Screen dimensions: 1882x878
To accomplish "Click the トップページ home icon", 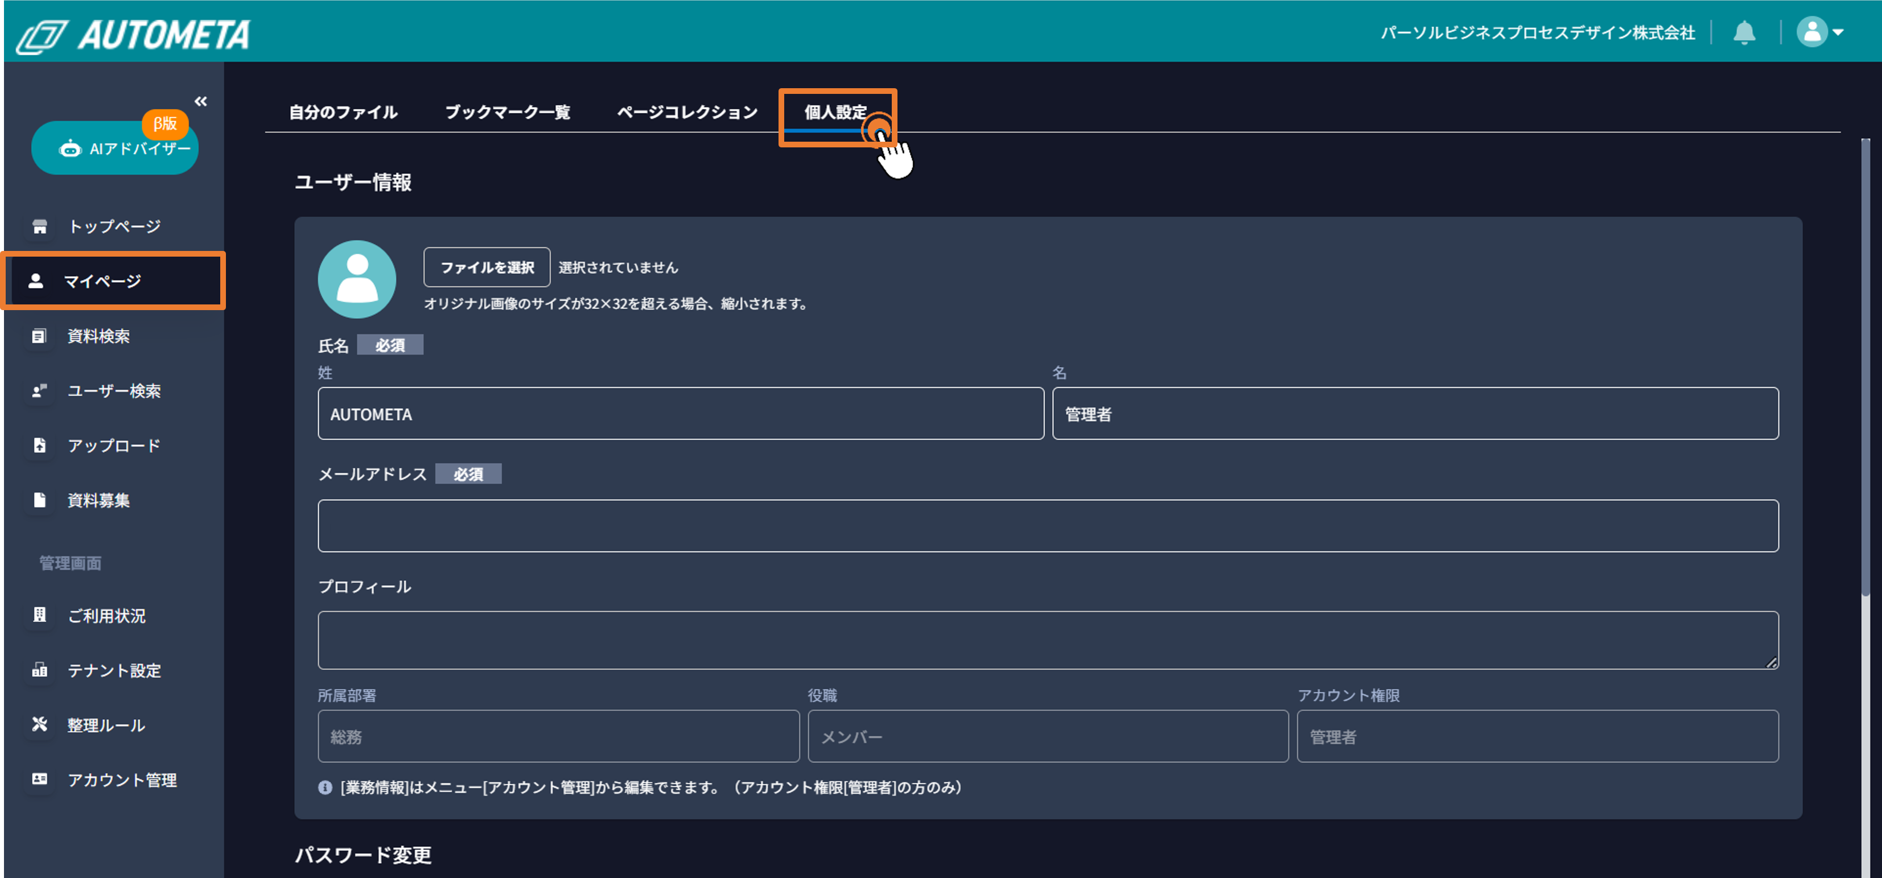I will 39,226.
